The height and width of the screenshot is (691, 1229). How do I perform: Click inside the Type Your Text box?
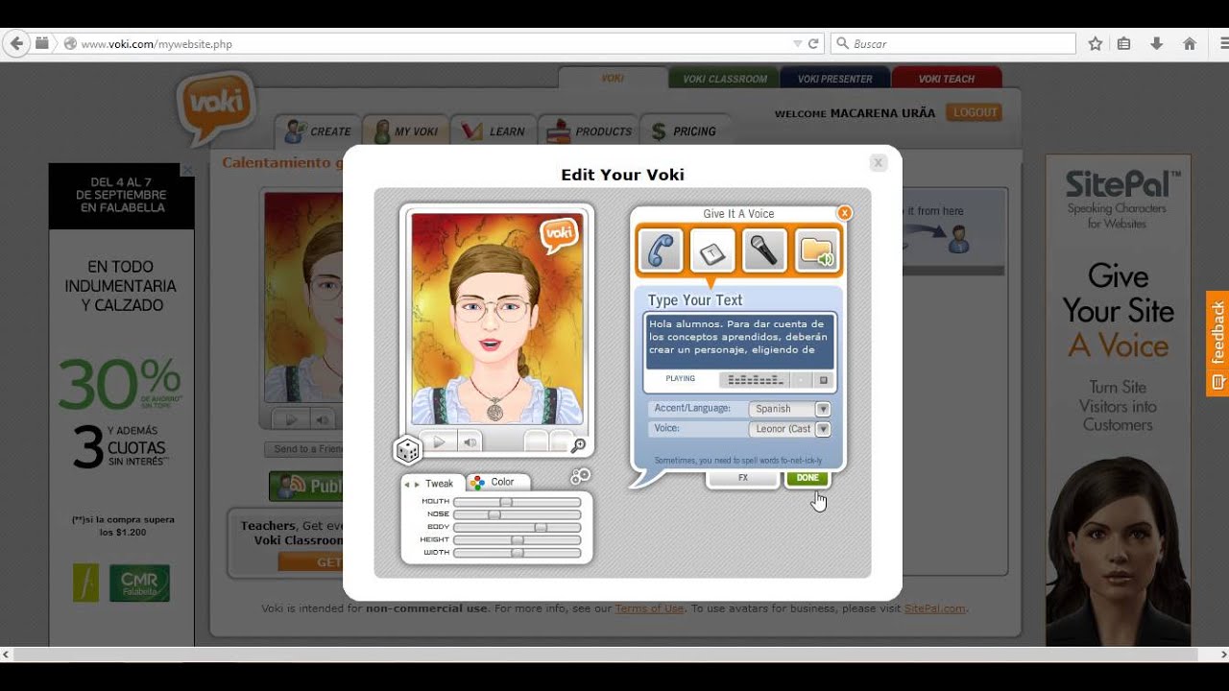pos(739,341)
